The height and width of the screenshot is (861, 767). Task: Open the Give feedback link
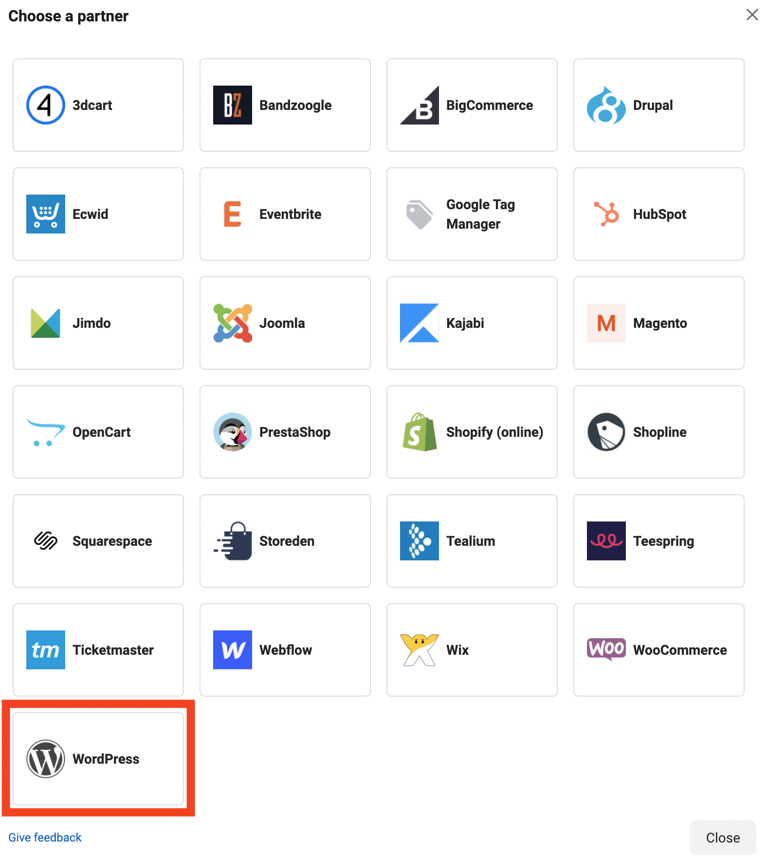click(x=45, y=837)
